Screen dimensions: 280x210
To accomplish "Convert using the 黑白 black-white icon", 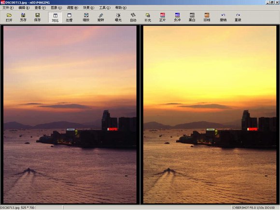I will point(192,17).
